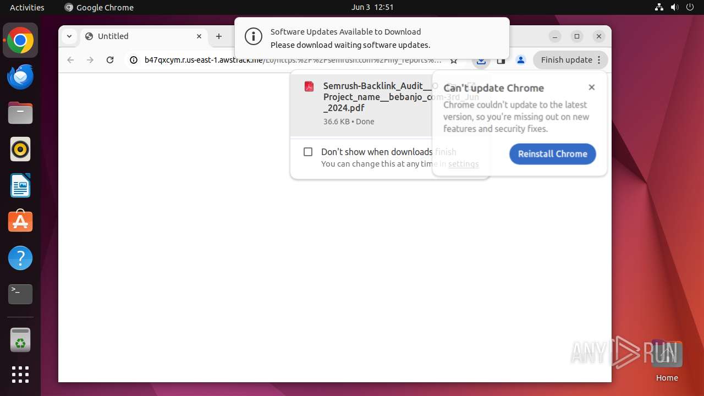Launch LibreOffice Writer from the dock
The height and width of the screenshot is (396, 704).
pos(20,185)
